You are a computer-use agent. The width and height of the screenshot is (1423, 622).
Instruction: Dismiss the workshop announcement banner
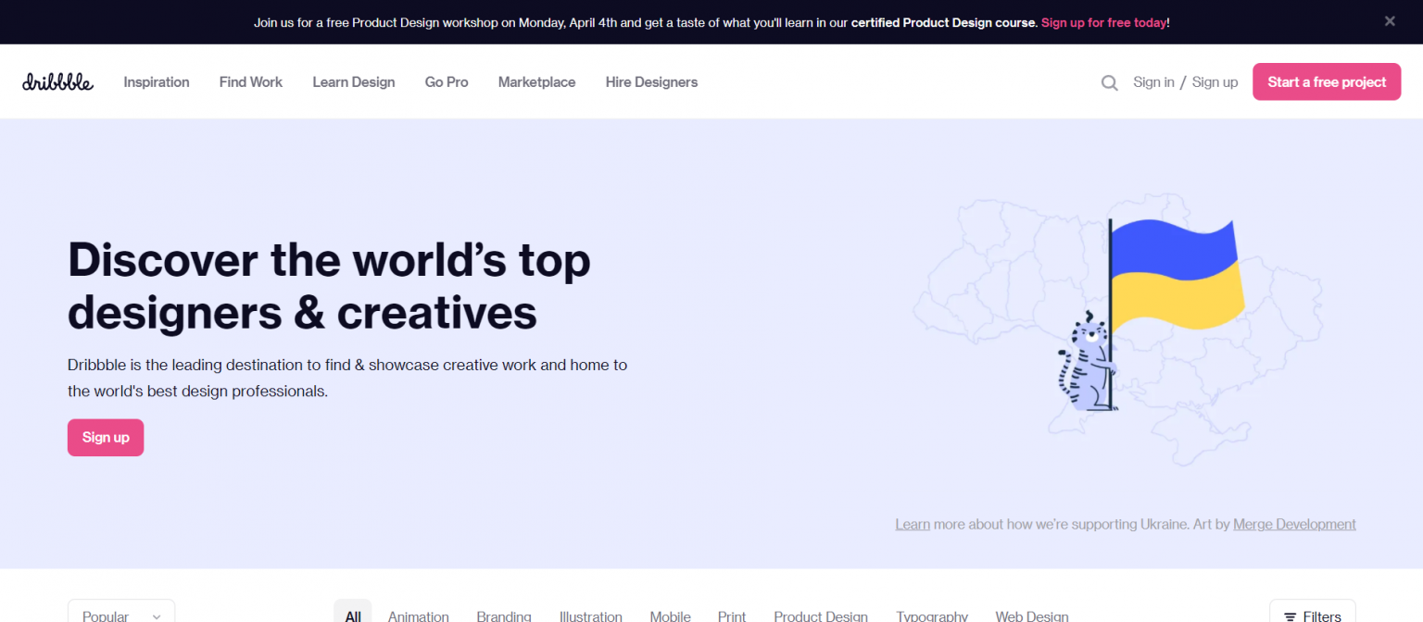(1389, 20)
